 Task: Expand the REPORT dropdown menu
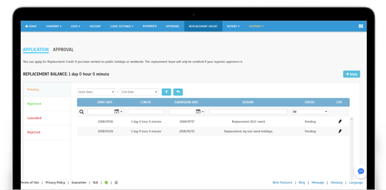(234, 26)
